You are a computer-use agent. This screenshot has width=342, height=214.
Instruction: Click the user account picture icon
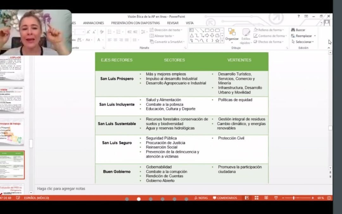point(326,23)
